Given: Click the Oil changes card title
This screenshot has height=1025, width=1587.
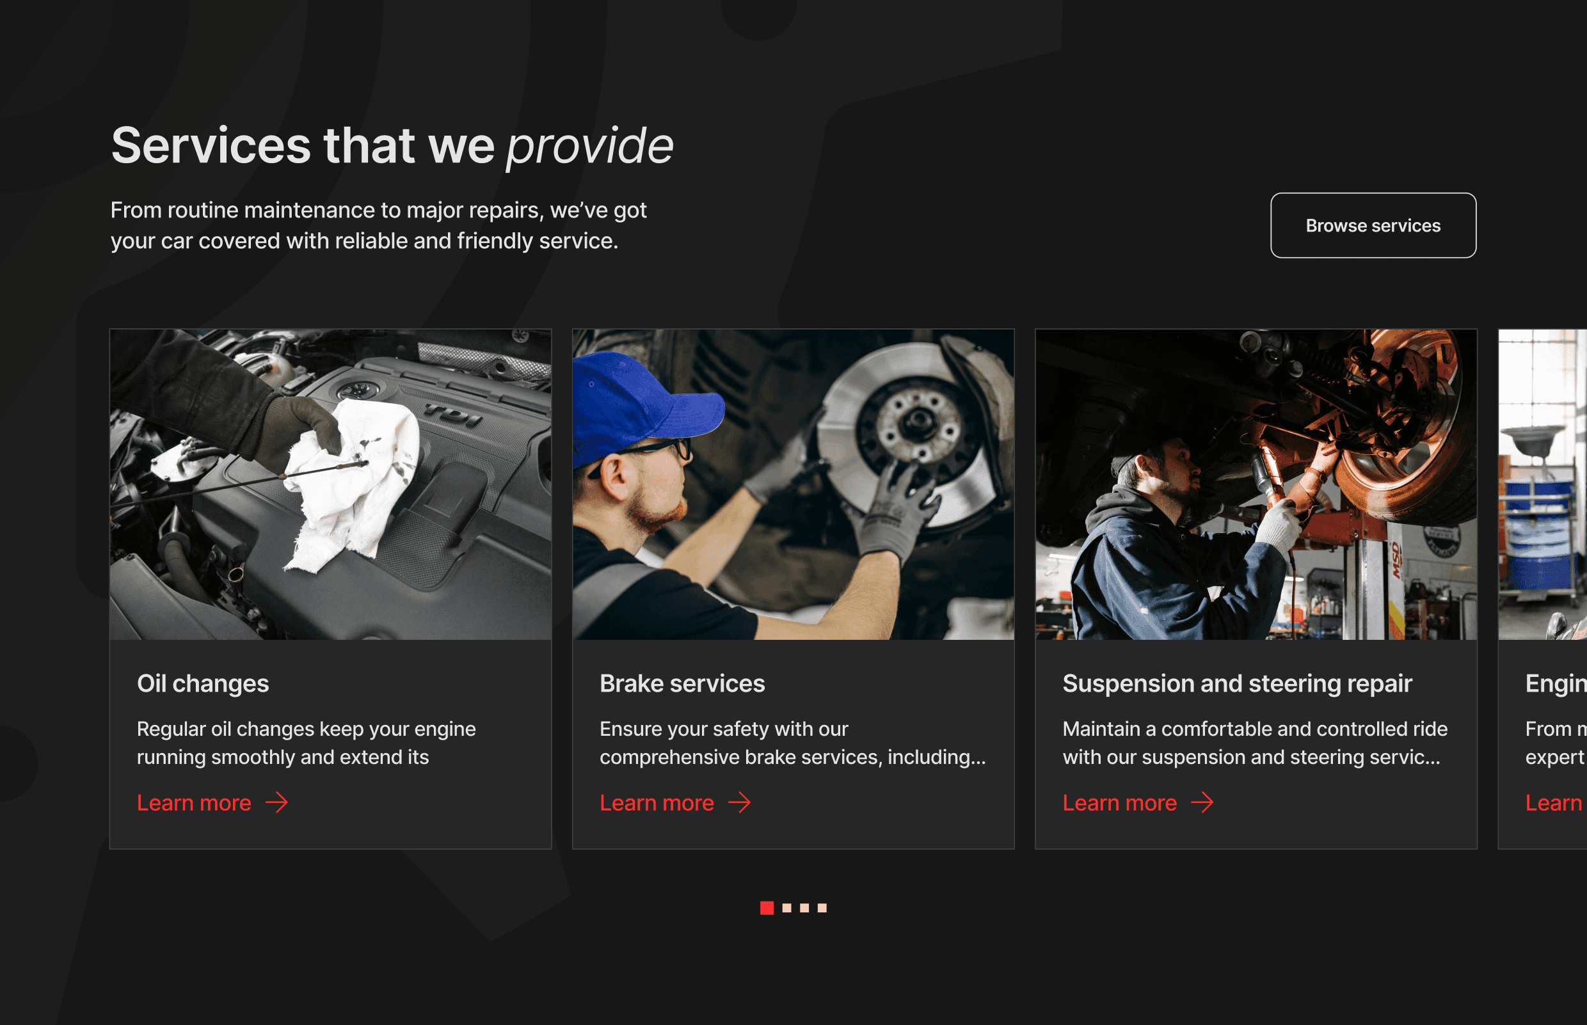Looking at the screenshot, I should [x=203, y=683].
